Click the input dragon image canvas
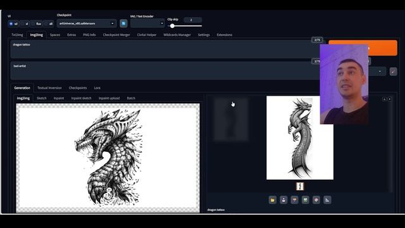Screen dimensions: 405x228 pyautogui.click(x=108, y=158)
